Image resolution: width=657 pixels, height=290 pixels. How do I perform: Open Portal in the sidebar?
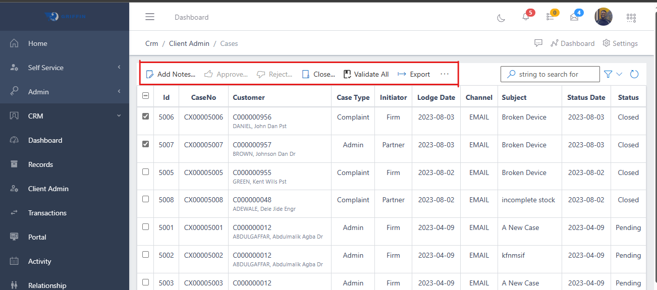coord(65,237)
